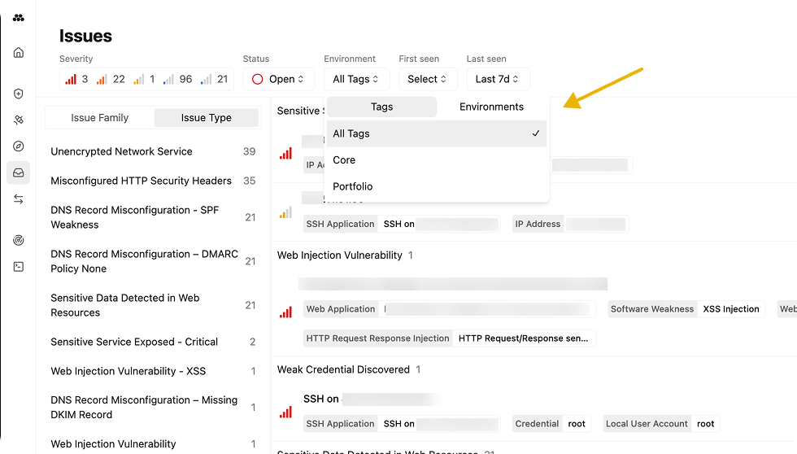This screenshot has height=454, width=797.
Task: Choose the Portfolio tag option
Action: click(353, 186)
